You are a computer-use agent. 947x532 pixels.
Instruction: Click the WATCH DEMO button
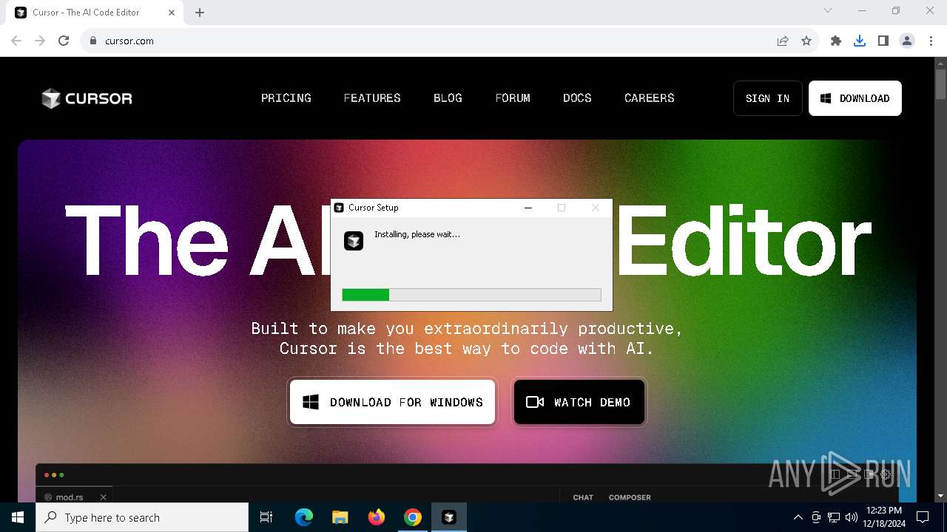pyautogui.click(x=579, y=402)
